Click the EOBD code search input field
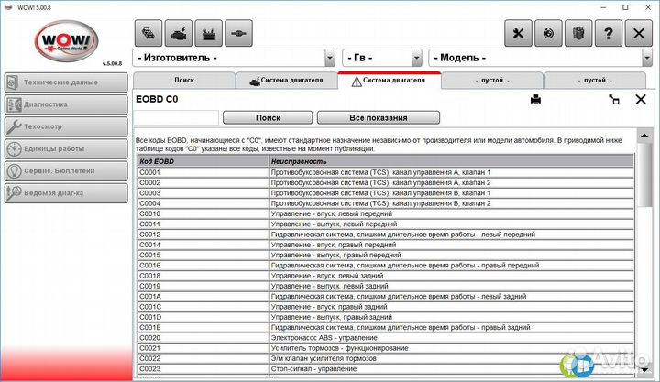 coord(176,117)
